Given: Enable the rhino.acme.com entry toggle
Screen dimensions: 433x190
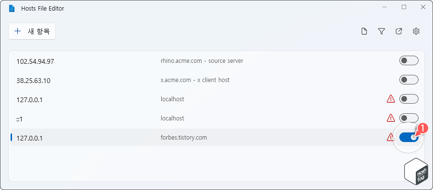Looking at the screenshot, I should (408, 60).
